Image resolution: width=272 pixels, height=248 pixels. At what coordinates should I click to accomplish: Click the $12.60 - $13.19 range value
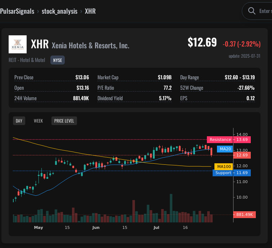coord(240,77)
